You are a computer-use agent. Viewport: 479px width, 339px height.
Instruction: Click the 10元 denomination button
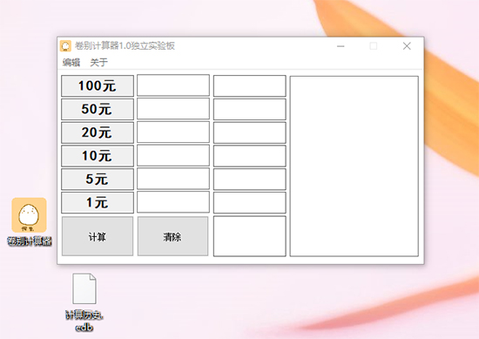98,156
